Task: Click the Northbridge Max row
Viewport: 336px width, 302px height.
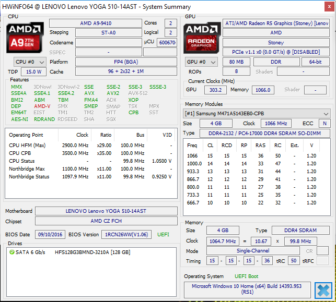Action: click(90, 169)
